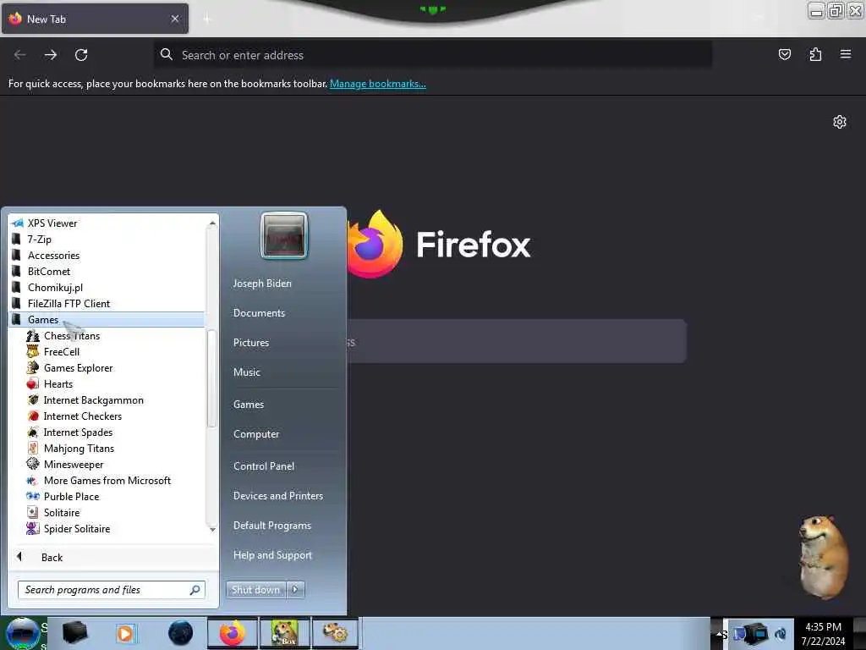
Task: Open Default Programs
Action: tap(271, 526)
